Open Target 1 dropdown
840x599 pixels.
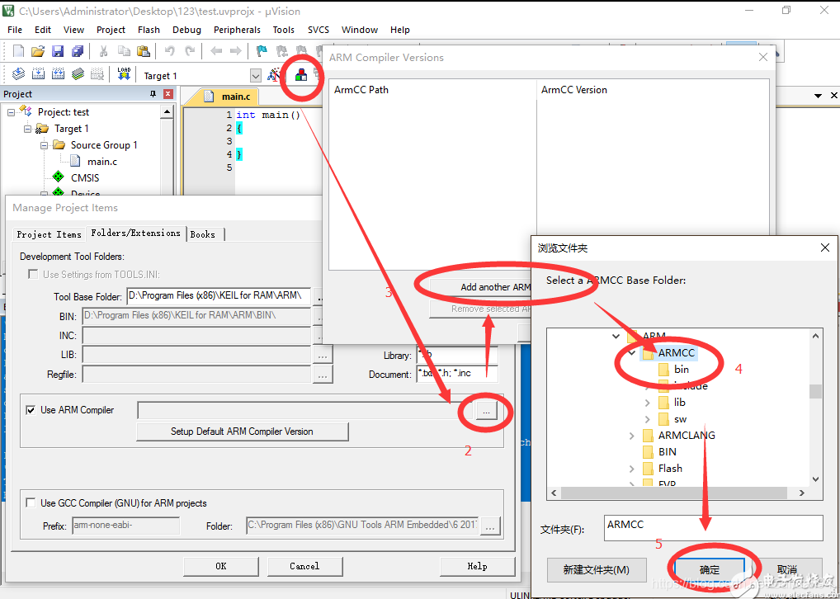pyautogui.click(x=256, y=76)
